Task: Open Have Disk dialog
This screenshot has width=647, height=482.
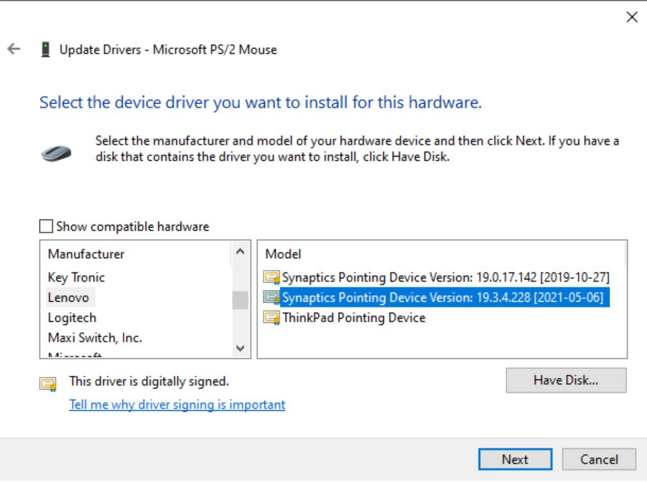Action: pos(566,380)
